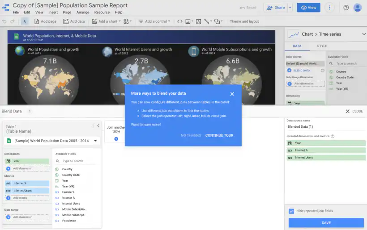
Task: Expand the Share options arrow
Action: click(290, 8)
